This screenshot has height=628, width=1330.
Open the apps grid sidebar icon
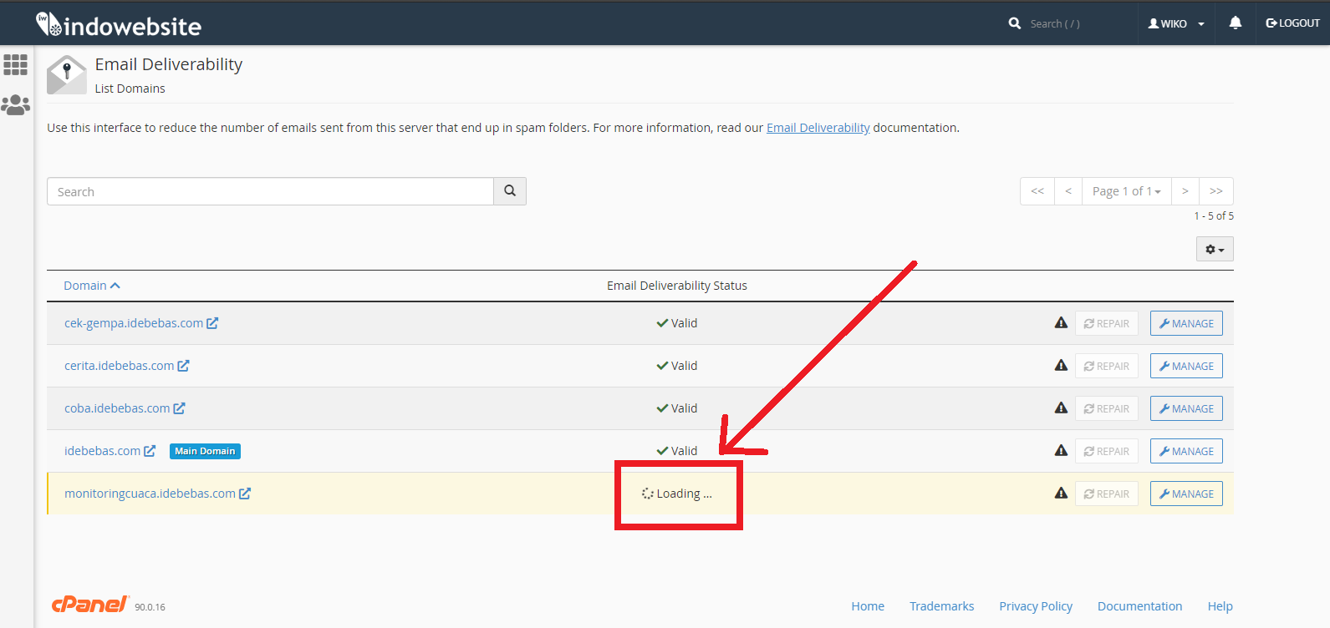(x=16, y=65)
